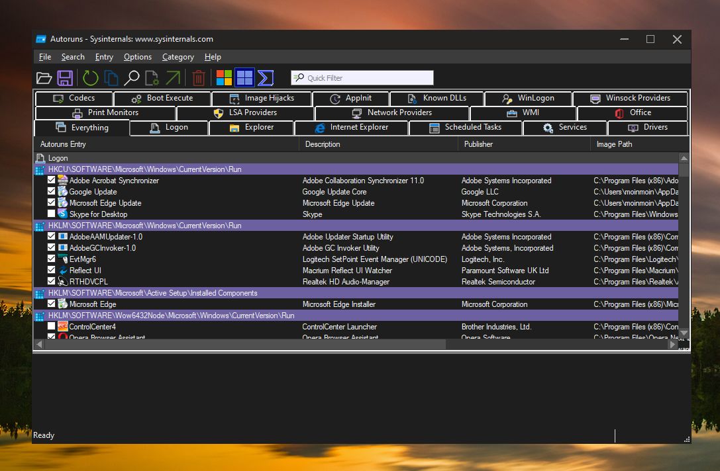
Task: Switch to the Codecs tab
Action: tap(74, 98)
